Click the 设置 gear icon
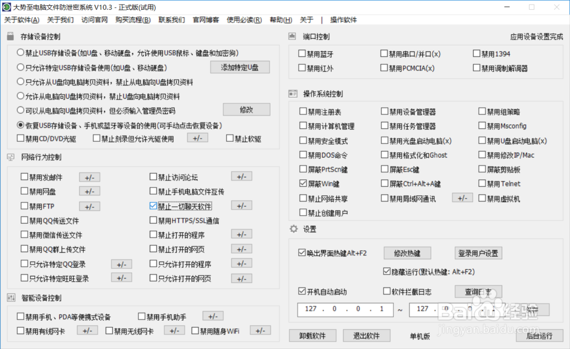This screenshot has width=570, height=349. click(292, 229)
